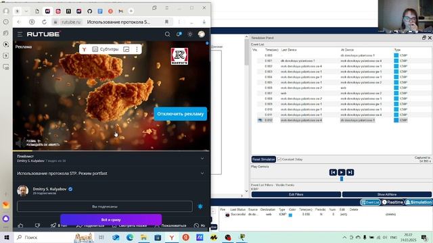This screenshot has height=243, width=433.
Task: Mute the video using speaker icon
Action: tap(20, 142)
